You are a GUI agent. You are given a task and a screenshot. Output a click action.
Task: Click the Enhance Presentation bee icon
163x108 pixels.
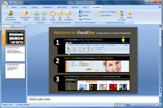pyautogui.click(x=10, y=13)
